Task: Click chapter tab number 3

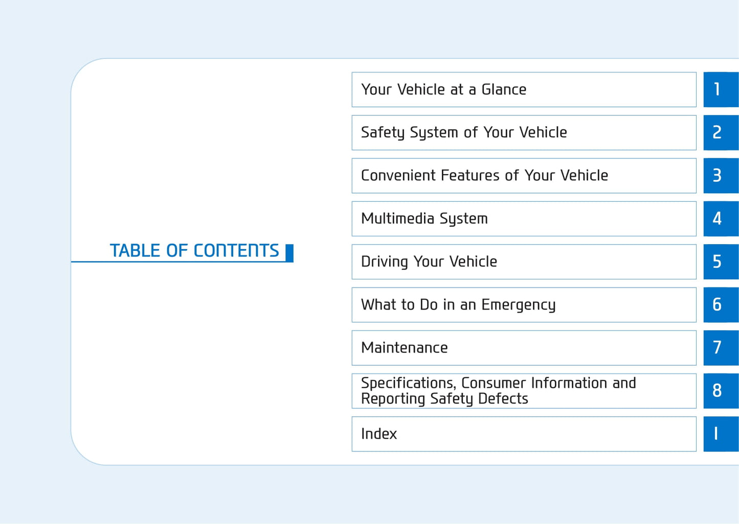Action: pos(721,176)
